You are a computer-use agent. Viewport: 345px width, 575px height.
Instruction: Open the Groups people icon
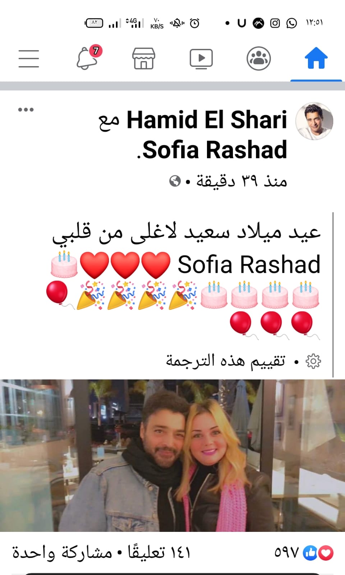click(259, 59)
